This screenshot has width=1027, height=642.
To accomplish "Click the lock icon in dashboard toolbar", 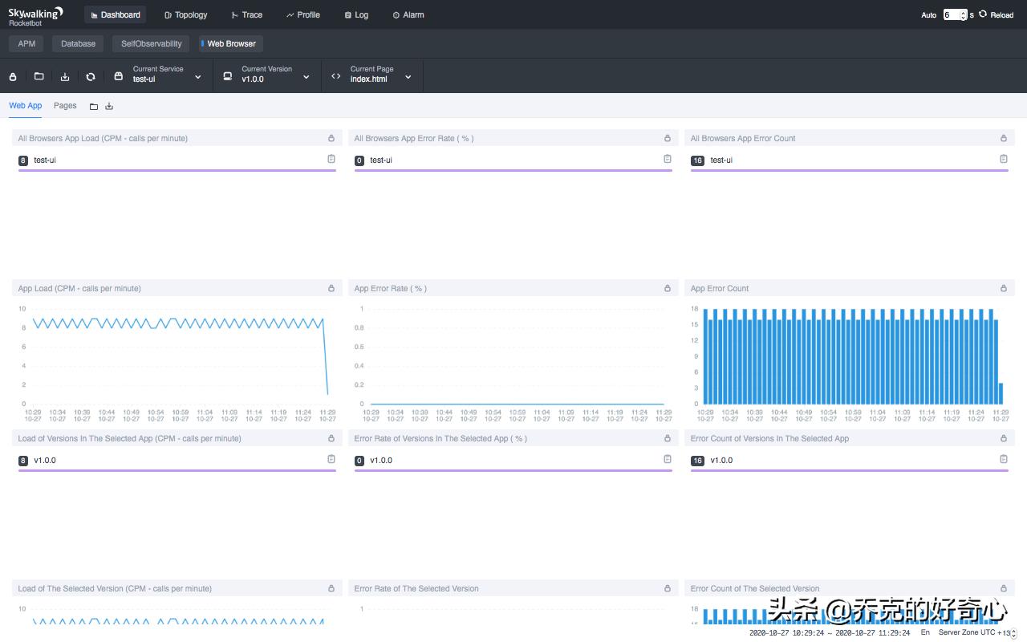I will click(x=13, y=77).
